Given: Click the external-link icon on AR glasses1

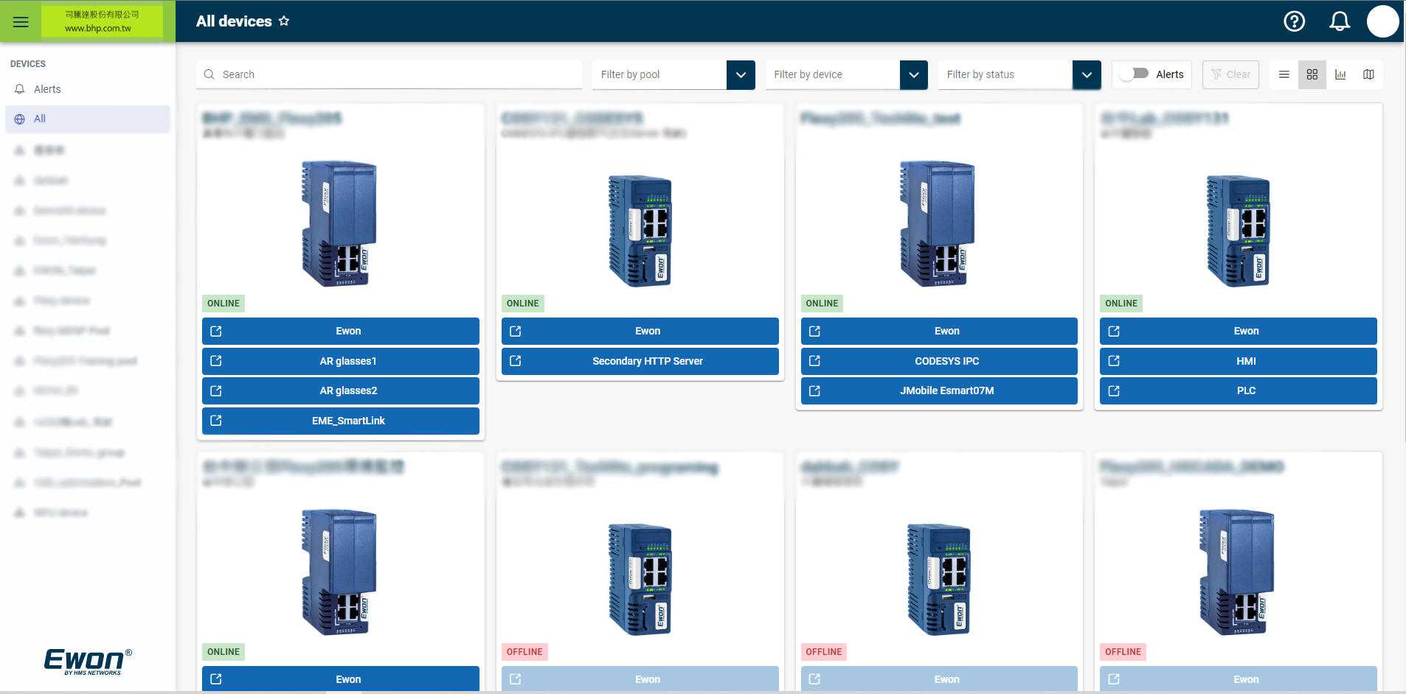Looking at the screenshot, I should tap(216, 361).
